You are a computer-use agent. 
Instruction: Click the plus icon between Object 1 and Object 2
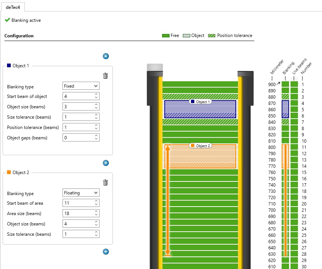point(106,163)
